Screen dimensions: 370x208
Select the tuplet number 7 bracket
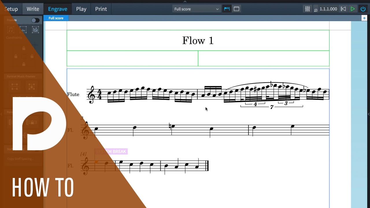coord(272,107)
